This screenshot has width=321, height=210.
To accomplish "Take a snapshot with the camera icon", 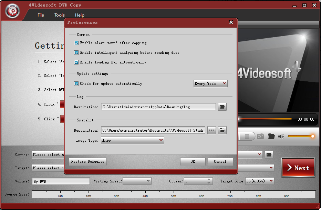I will tap(260, 136).
